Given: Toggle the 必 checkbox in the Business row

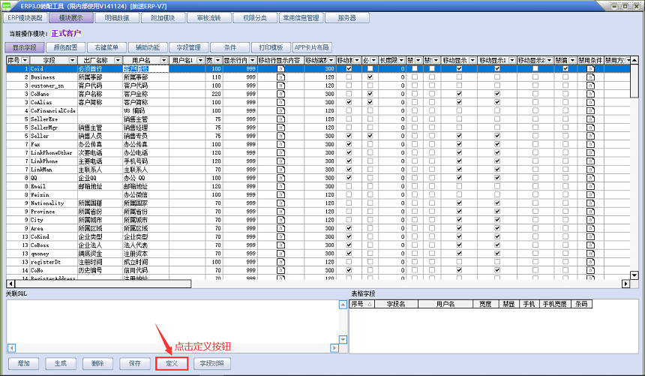Looking at the screenshot, I should pyautogui.click(x=370, y=77).
